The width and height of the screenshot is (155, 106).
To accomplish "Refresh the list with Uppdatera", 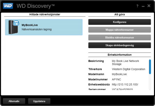I will coord(39,101).
